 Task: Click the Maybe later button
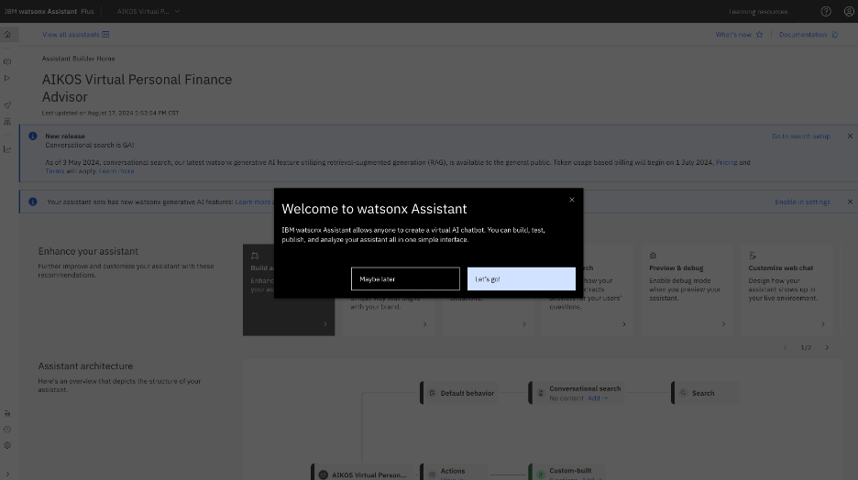point(405,278)
